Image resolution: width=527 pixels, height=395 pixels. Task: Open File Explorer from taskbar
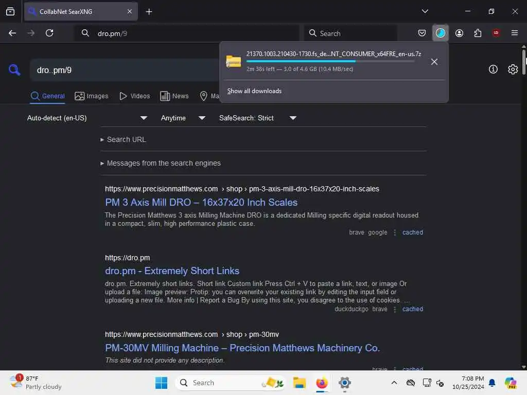[299, 383]
